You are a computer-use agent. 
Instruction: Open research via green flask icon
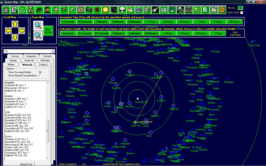point(22,10)
